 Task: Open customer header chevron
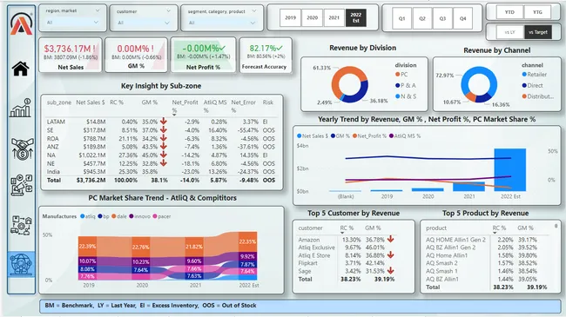[168, 11]
